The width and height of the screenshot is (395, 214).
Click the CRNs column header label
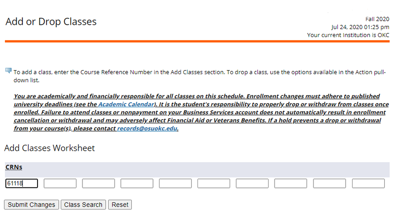pyautogui.click(x=14, y=168)
